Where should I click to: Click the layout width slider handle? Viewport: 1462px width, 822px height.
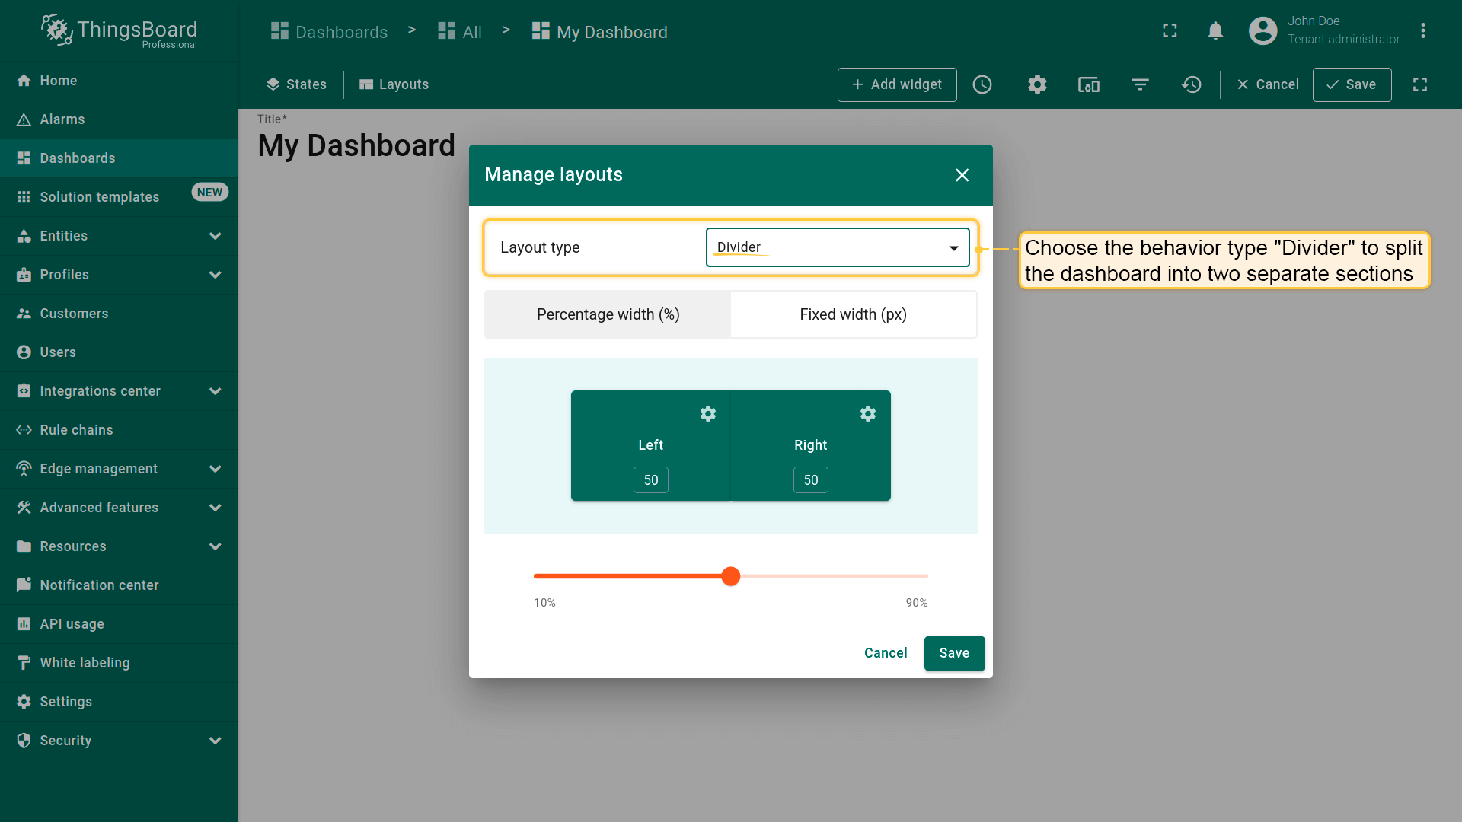tap(731, 576)
